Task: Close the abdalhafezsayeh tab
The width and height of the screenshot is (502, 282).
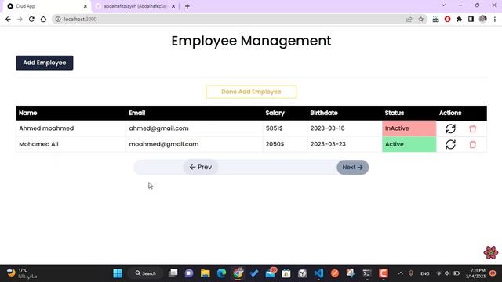Action: tap(173, 6)
